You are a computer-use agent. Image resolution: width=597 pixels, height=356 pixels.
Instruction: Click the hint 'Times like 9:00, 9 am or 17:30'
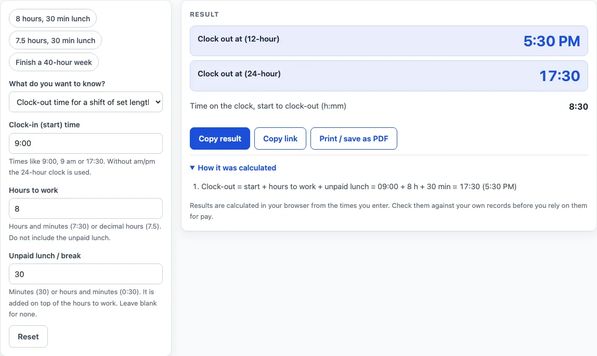pos(82,167)
